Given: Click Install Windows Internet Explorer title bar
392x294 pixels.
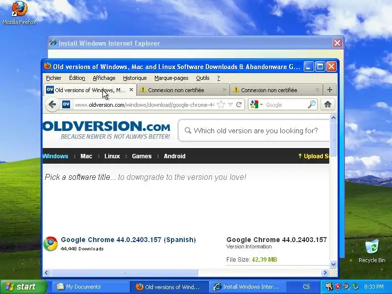Looking at the screenshot, I should coord(190,43).
